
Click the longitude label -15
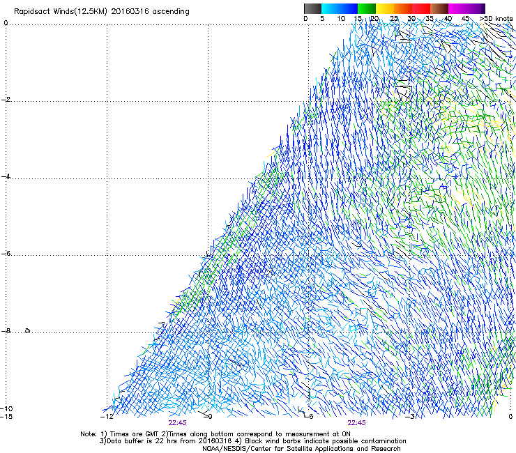[x=6, y=417]
